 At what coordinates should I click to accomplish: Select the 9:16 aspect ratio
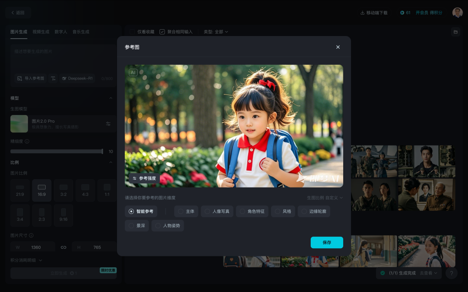[x=64, y=215]
